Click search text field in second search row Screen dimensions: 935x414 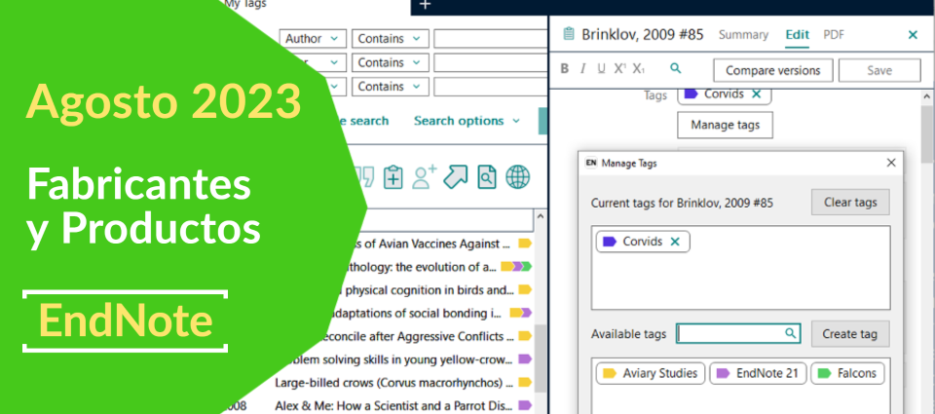[x=490, y=62]
